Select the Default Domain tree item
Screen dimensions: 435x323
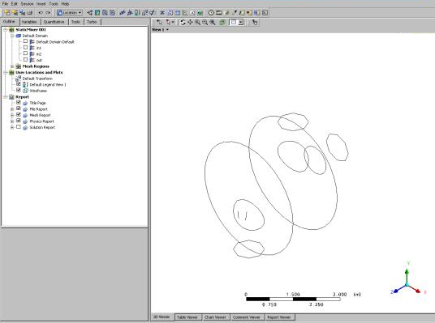point(35,36)
